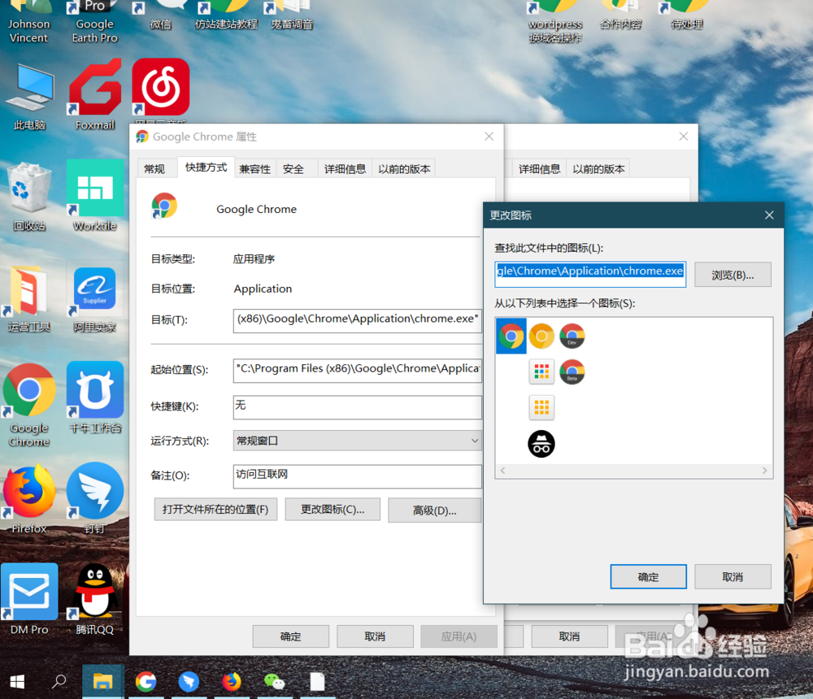Confirm with 确定 in the 更改图标 dialog
813x699 pixels.
[x=648, y=576]
